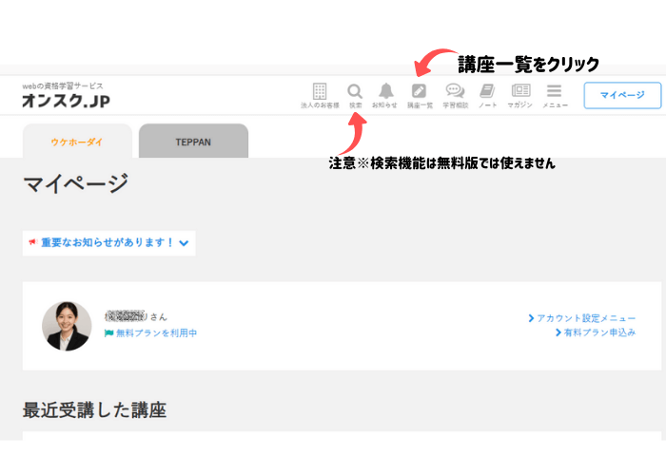Click the 講座一覧 pencil icon

[x=419, y=91]
